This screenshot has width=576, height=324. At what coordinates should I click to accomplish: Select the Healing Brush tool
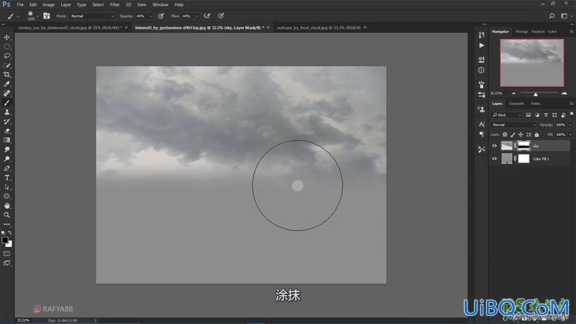(x=7, y=93)
